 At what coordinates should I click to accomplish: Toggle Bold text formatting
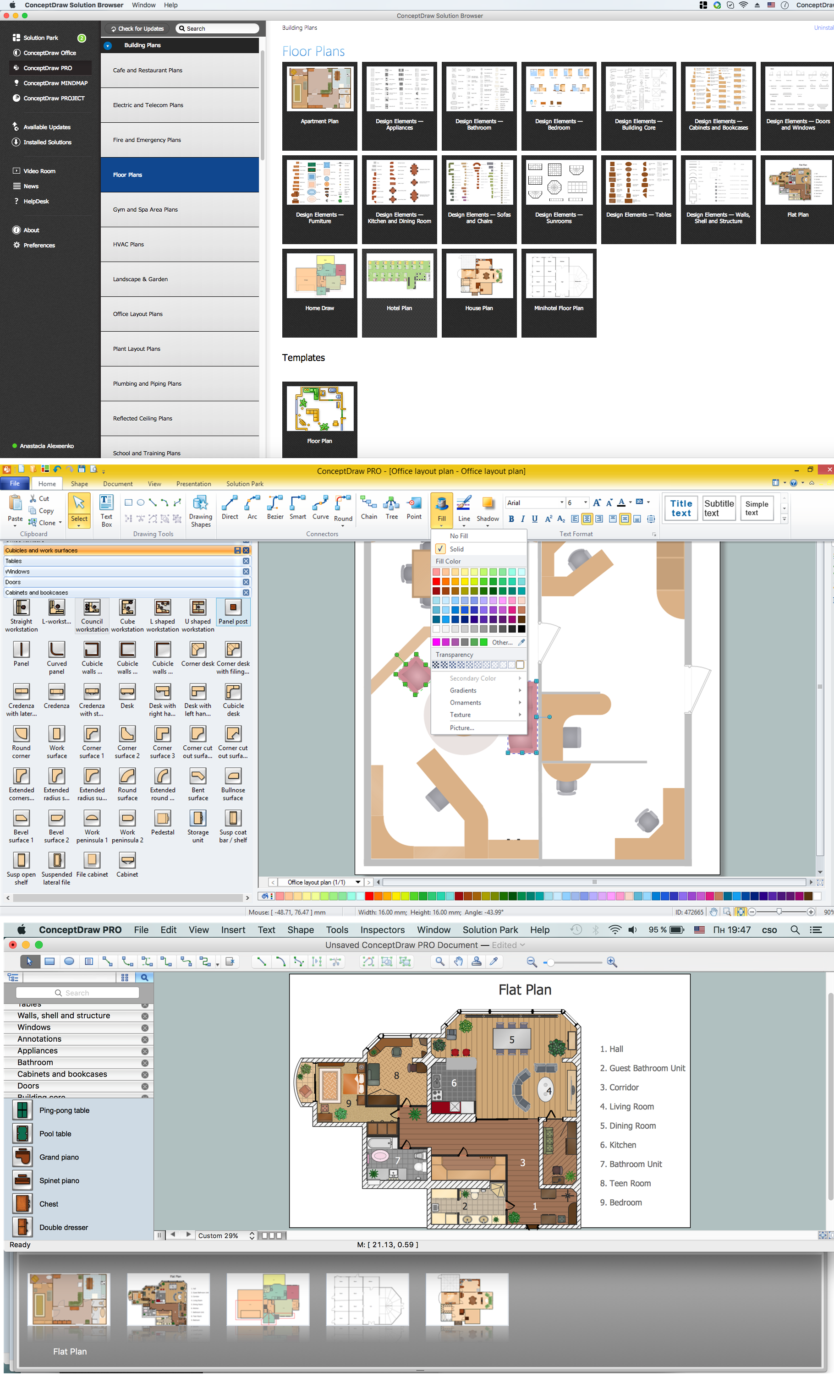(x=511, y=519)
